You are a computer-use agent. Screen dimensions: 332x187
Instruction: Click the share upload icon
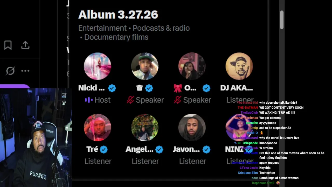25,45
